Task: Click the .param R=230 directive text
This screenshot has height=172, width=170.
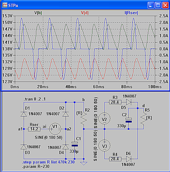Action: (x=36, y=166)
